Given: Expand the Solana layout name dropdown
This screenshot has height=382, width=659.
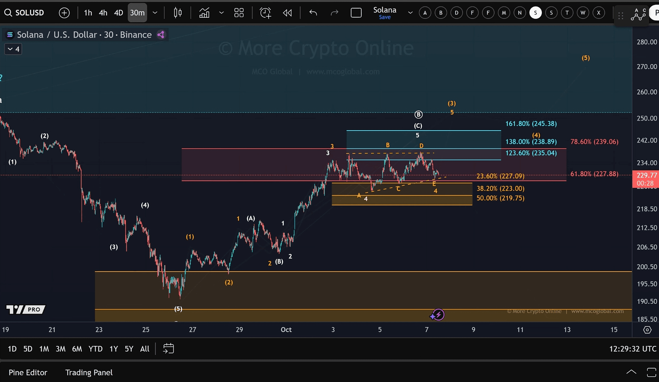Looking at the screenshot, I should point(410,13).
